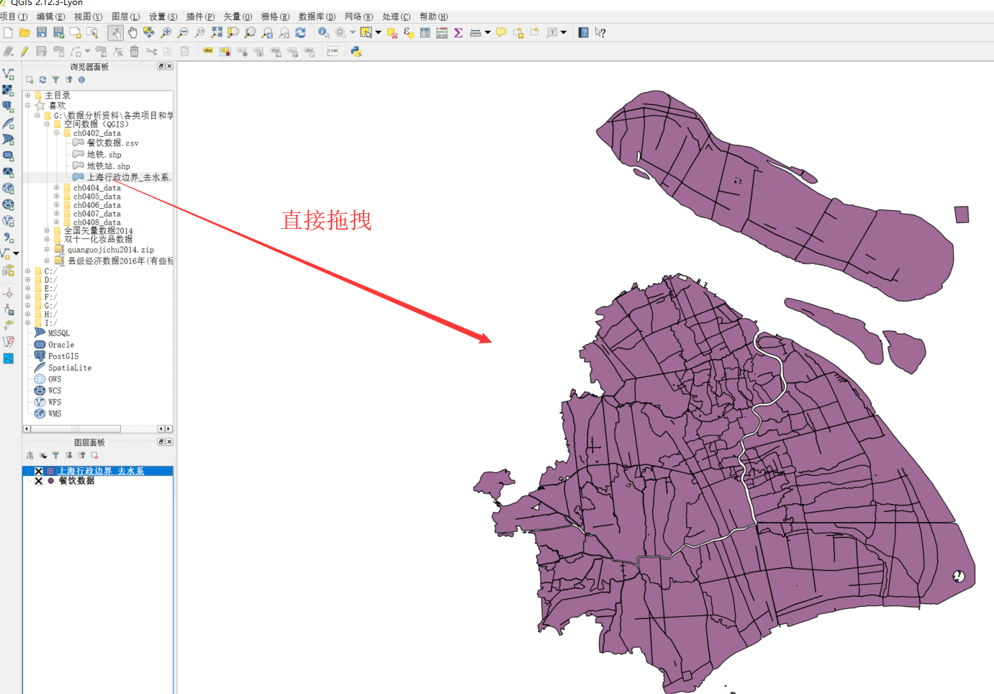Click the Zoom Full extent icon

click(217, 32)
